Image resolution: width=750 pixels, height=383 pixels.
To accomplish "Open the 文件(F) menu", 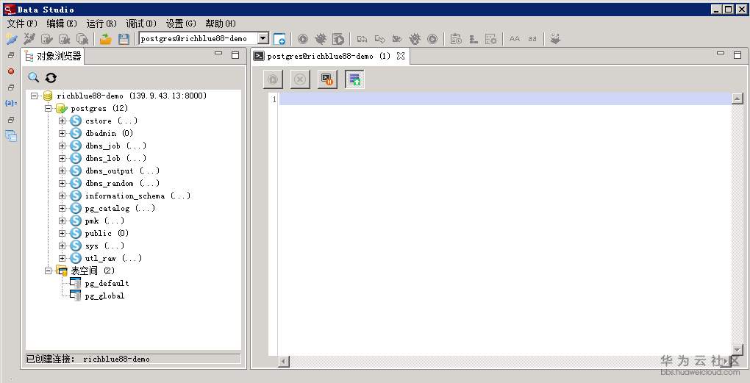I will 22,24.
